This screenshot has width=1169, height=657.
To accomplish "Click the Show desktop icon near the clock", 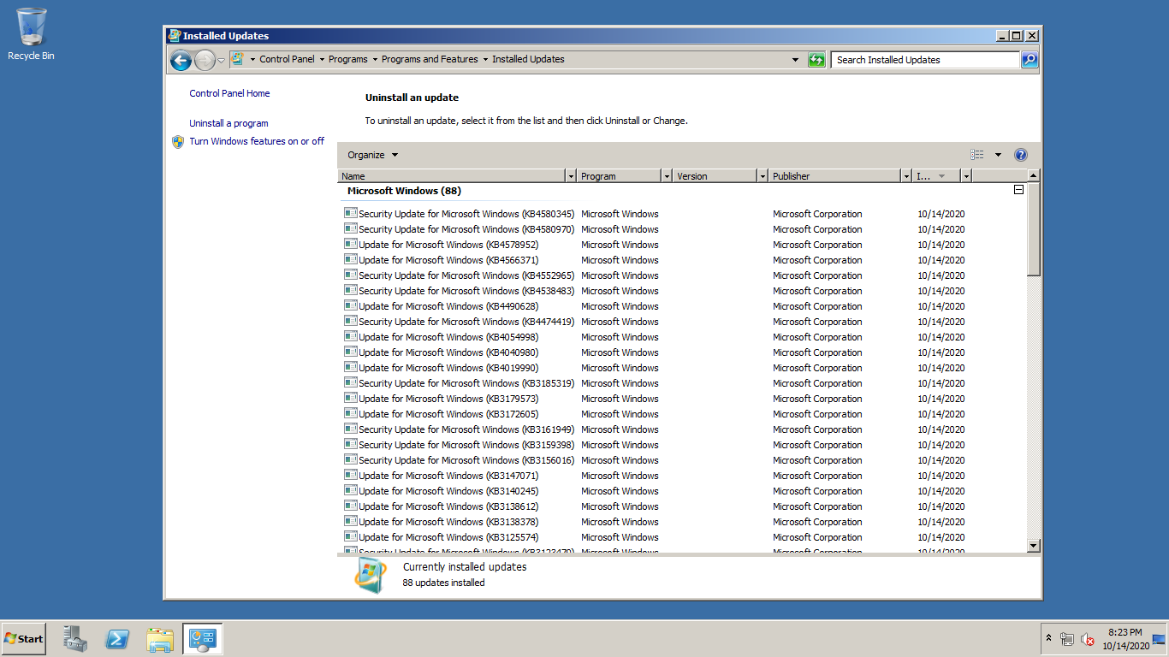I will pyautogui.click(x=1159, y=639).
